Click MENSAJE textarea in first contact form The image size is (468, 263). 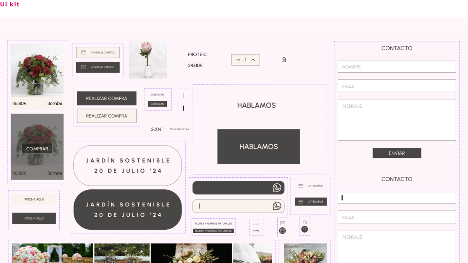tap(396, 120)
